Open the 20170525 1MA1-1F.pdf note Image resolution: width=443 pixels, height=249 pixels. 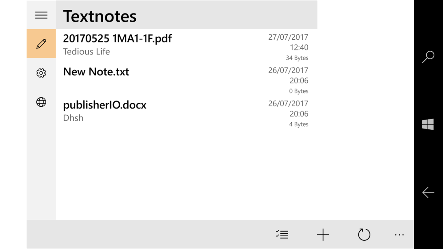point(117,38)
